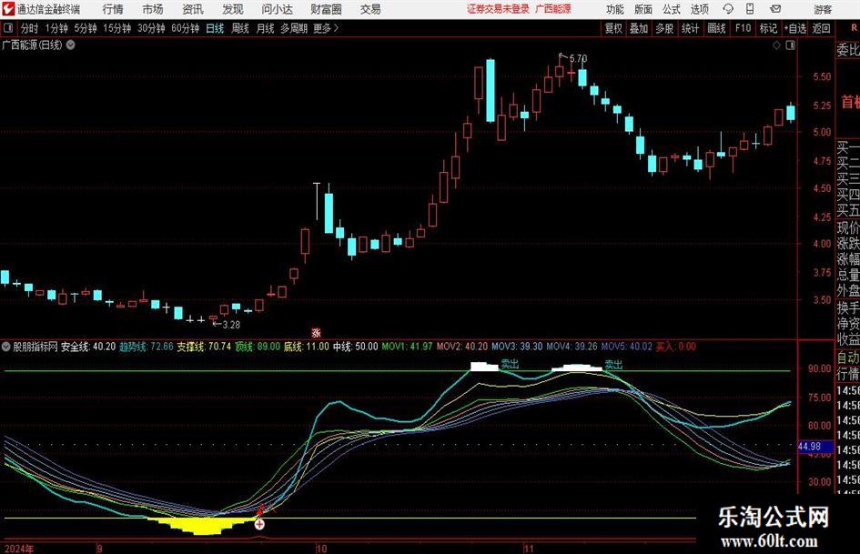This screenshot has width=860, height=554.
Task: Click the 买入: 0.00 value
Action: click(x=675, y=347)
